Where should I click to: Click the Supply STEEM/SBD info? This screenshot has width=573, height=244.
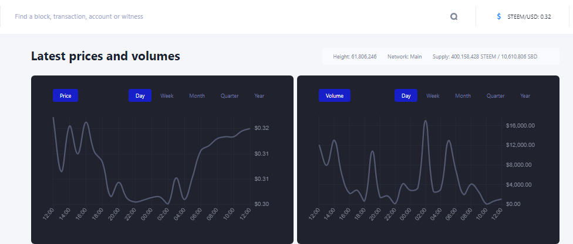(485, 57)
